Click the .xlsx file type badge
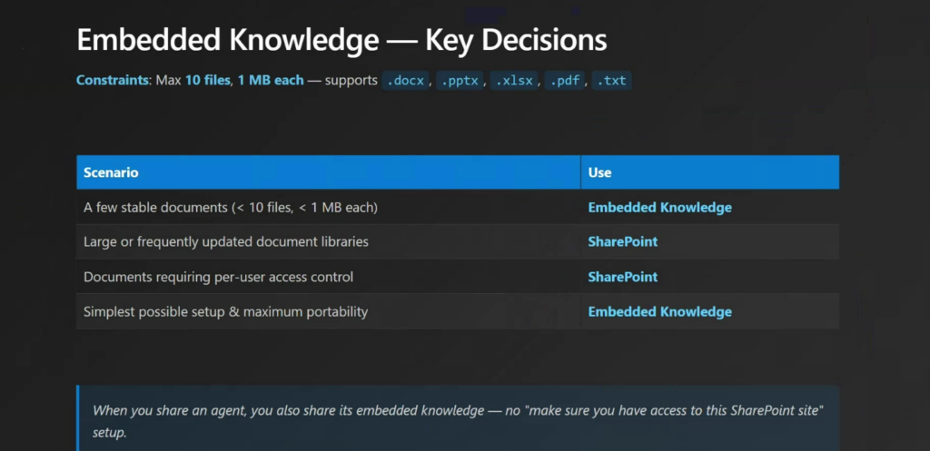The width and height of the screenshot is (930, 451). pyautogui.click(x=517, y=81)
